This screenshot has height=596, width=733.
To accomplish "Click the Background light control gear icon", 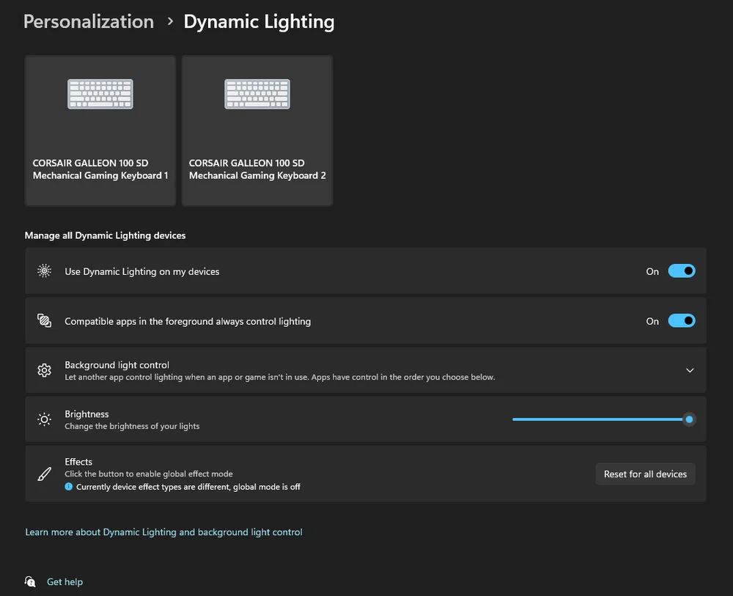I will pos(44,370).
